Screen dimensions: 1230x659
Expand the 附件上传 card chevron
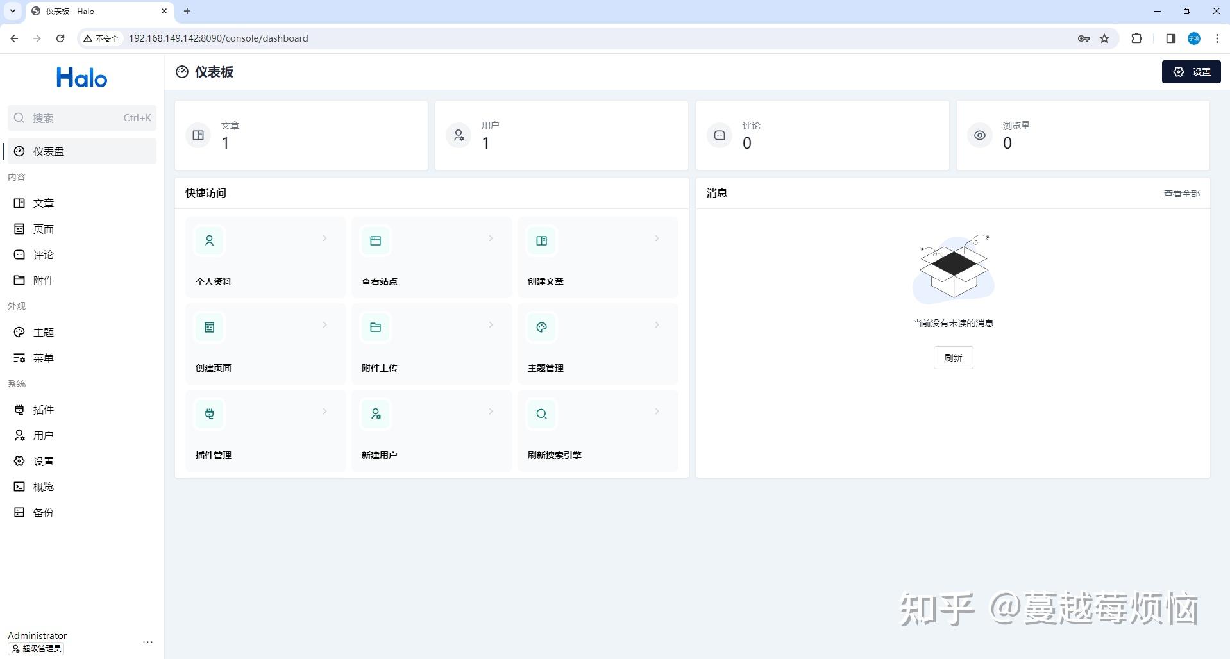click(x=491, y=324)
